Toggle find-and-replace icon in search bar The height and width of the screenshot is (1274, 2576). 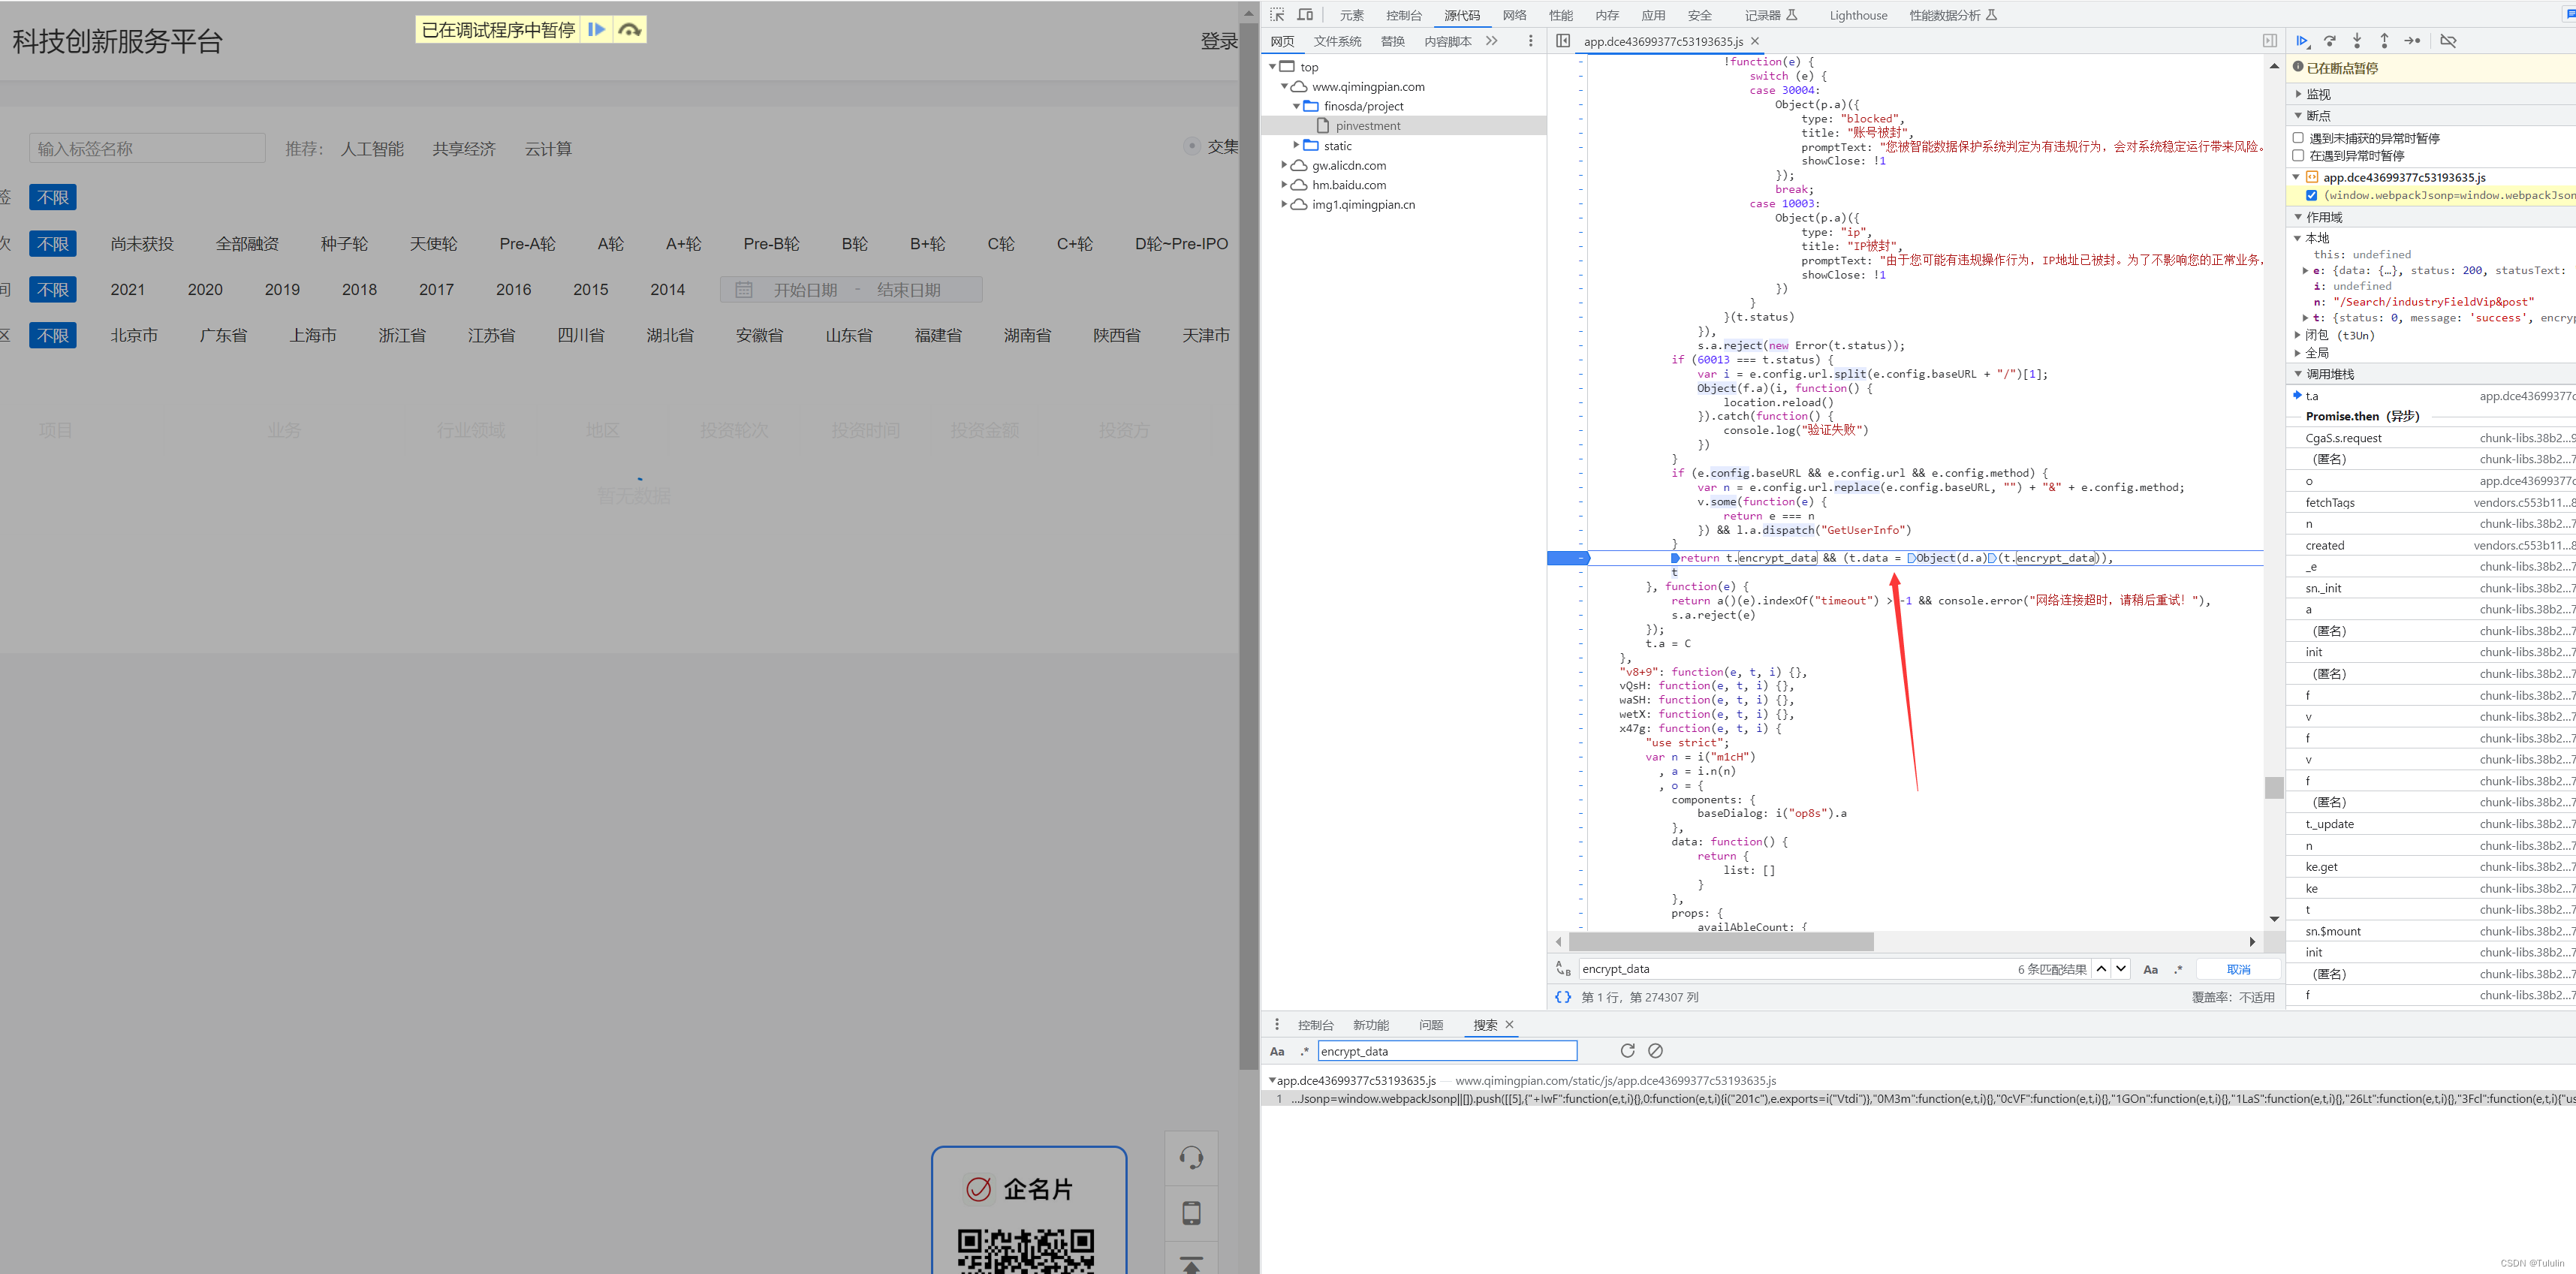(x=1563, y=969)
